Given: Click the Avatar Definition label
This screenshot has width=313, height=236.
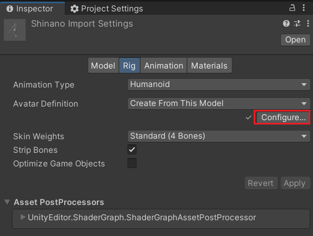Looking at the screenshot, I should click(x=46, y=104).
